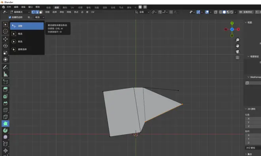Viewport: 261px width, 156px height.
Task: Open the 窗口 (Window) menu
Action: click(30, 7)
